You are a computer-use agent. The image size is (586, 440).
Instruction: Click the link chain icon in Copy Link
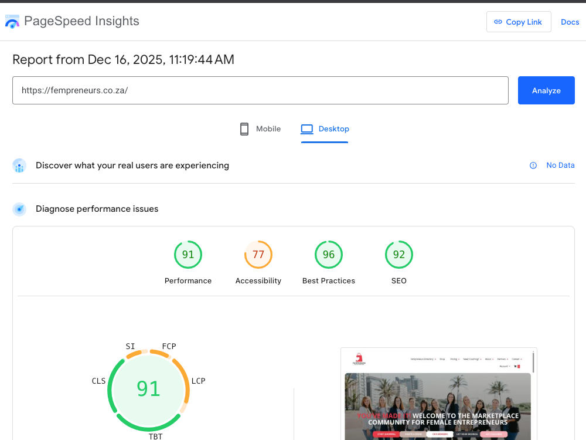point(498,22)
